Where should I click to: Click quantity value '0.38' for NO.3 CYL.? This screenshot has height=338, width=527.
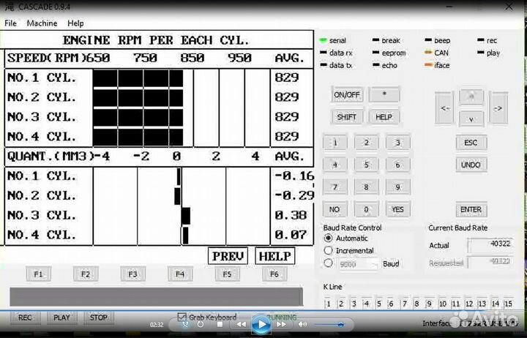point(291,215)
